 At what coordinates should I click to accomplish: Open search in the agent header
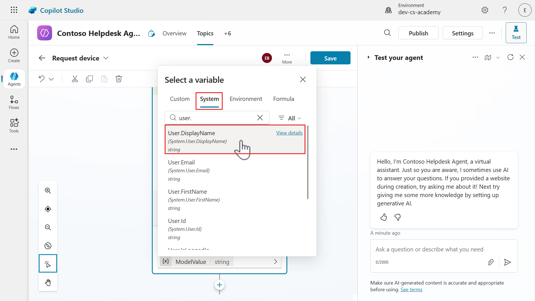click(388, 33)
